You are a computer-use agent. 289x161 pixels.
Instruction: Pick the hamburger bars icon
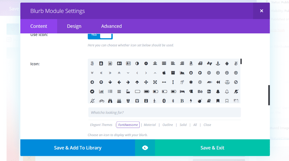pos(119,91)
